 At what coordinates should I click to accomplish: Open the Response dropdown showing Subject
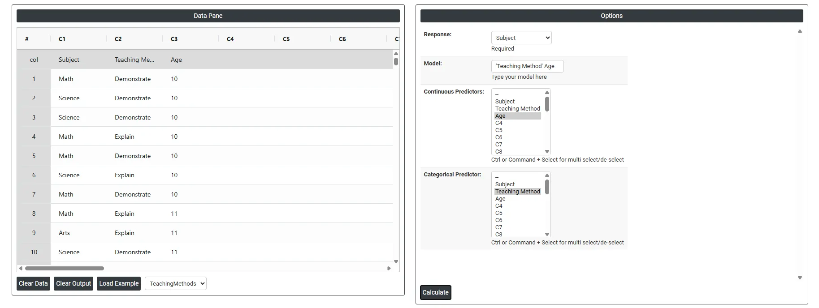tap(521, 38)
